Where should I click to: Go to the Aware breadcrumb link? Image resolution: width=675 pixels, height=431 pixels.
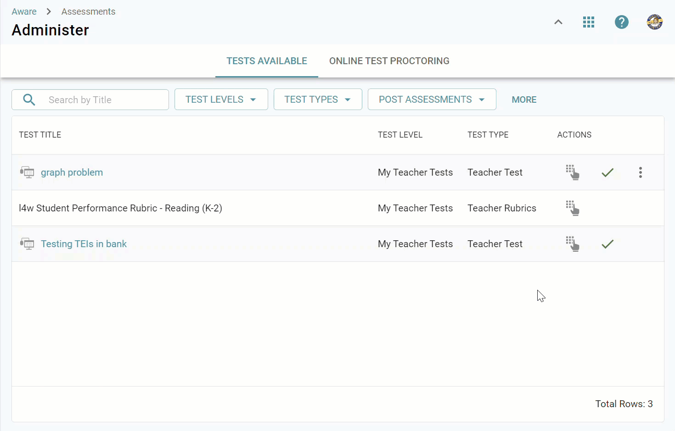coord(24,11)
